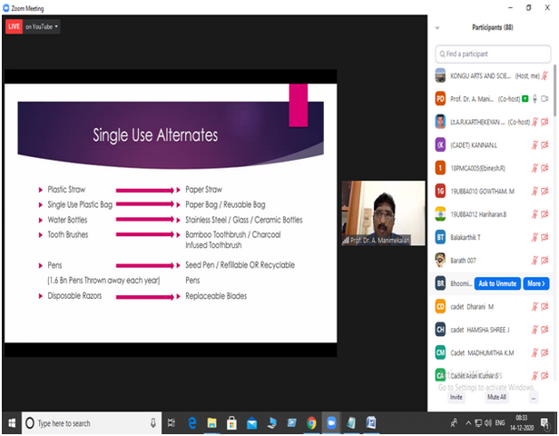Click the screen share icon beside Prof. Dr. A. Mani

524,98
